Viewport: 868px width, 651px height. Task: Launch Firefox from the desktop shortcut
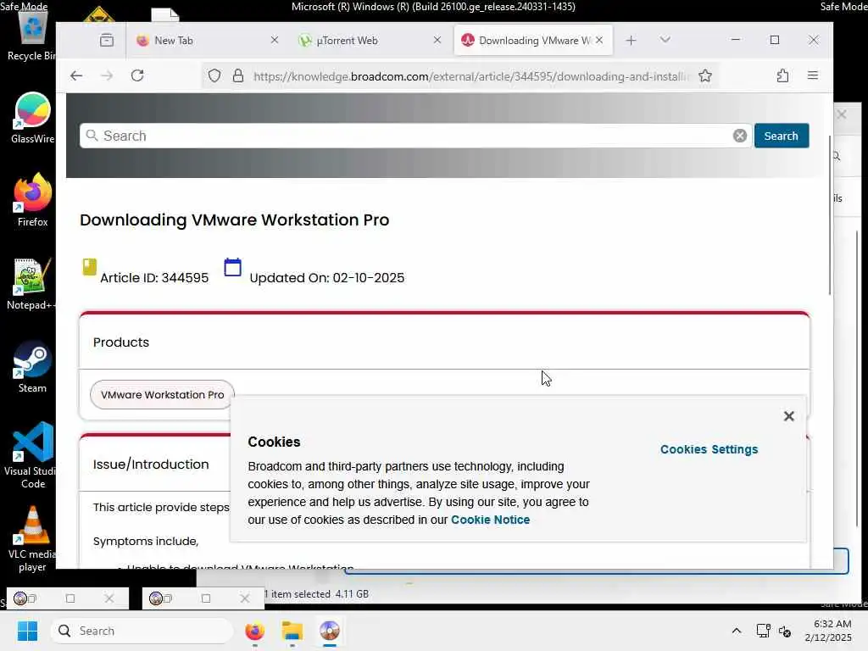(x=32, y=200)
